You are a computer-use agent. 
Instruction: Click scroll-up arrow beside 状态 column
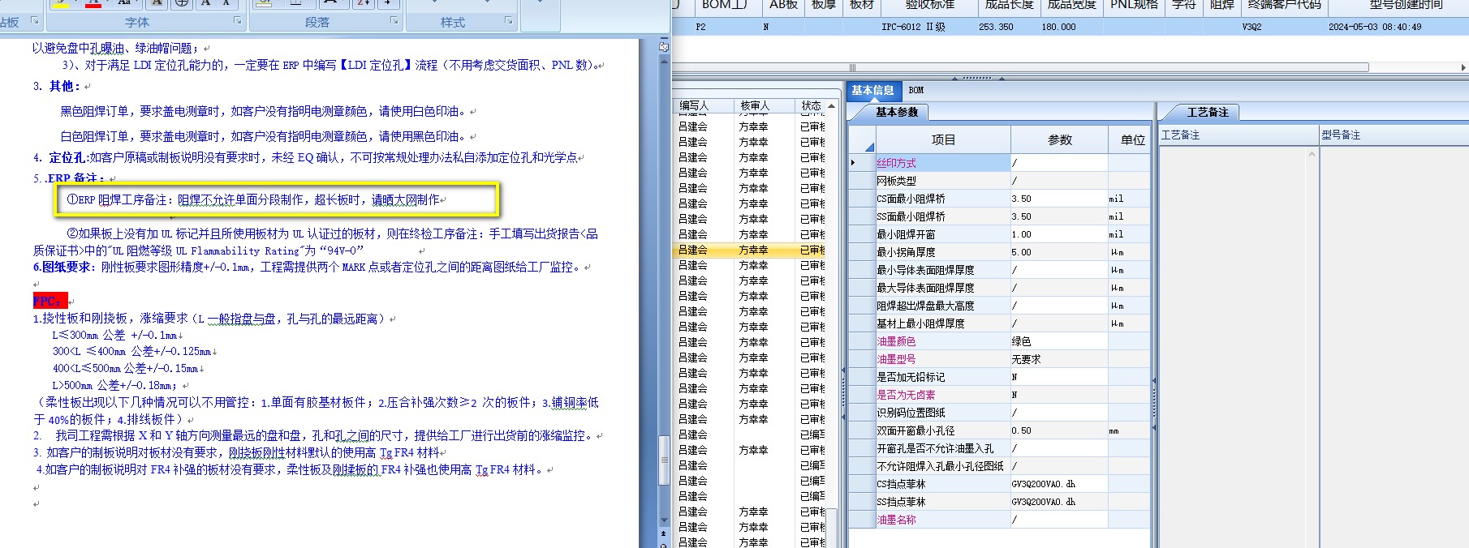point(829,105)
